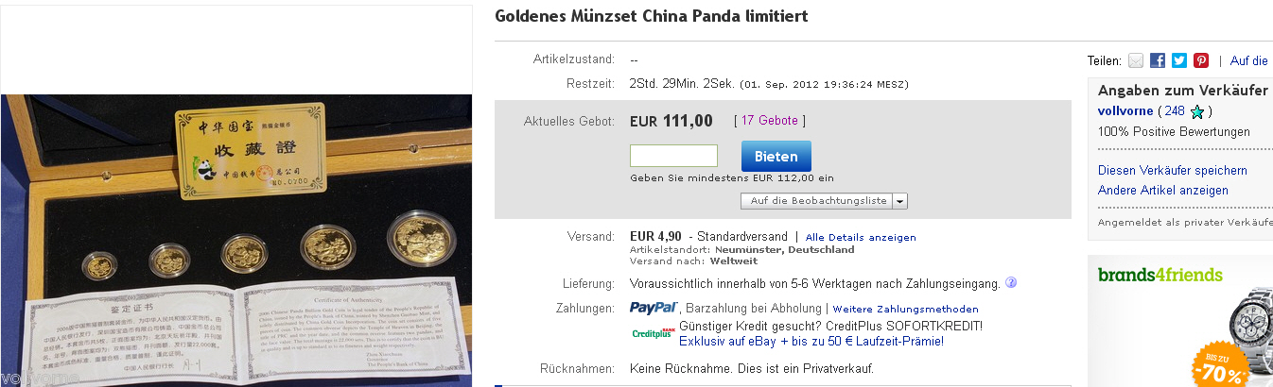Add item with 'Auf die Beobachtungsliste' button
This screenshot has width=1273, height=387.
click(x=818, y=201)
